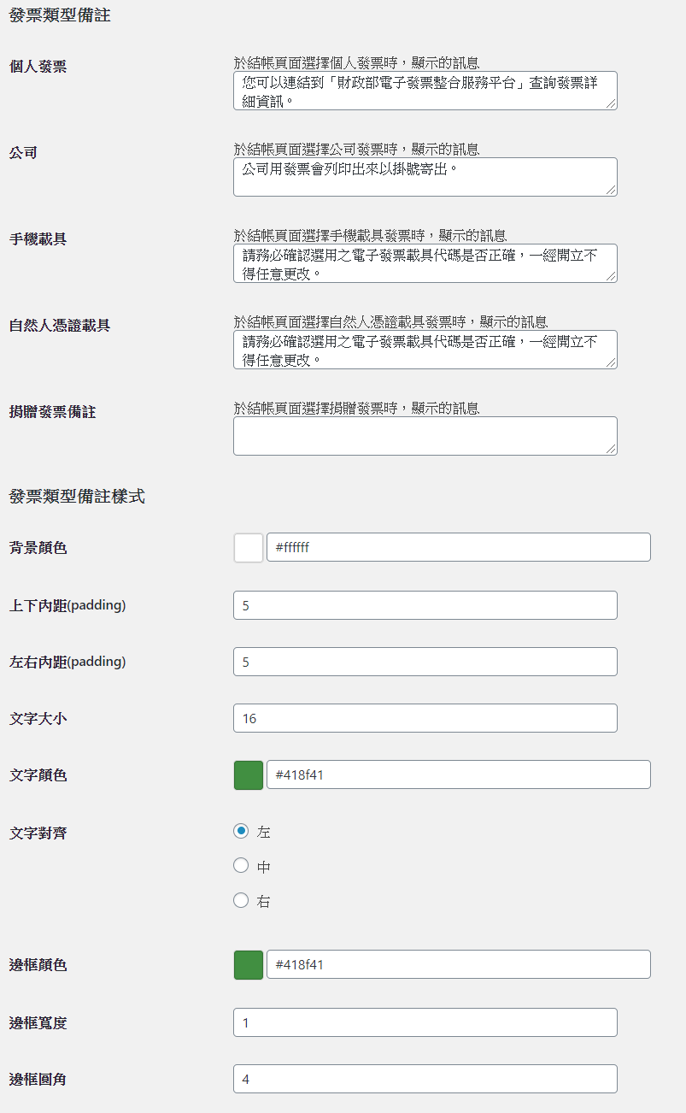The image size is (686, 1113).
Task: Select the 左 text alignment radio button
Action: coord(241,831)
